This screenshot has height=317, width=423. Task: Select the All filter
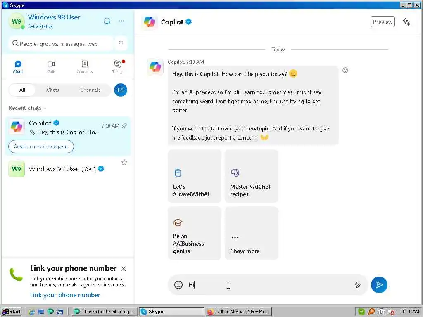tap(22, 90)
